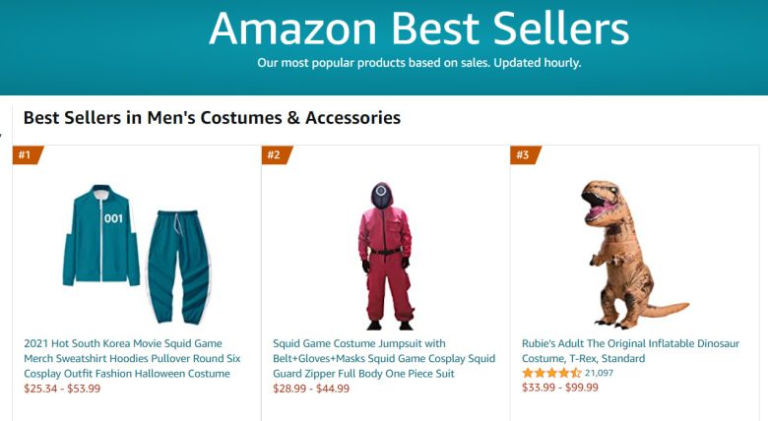Click the $25.34 low price

pos(40,389)
